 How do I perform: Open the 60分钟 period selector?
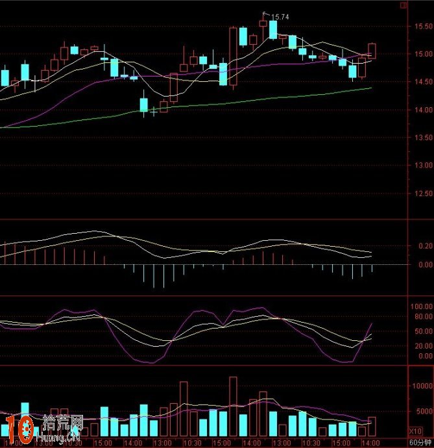420,443
